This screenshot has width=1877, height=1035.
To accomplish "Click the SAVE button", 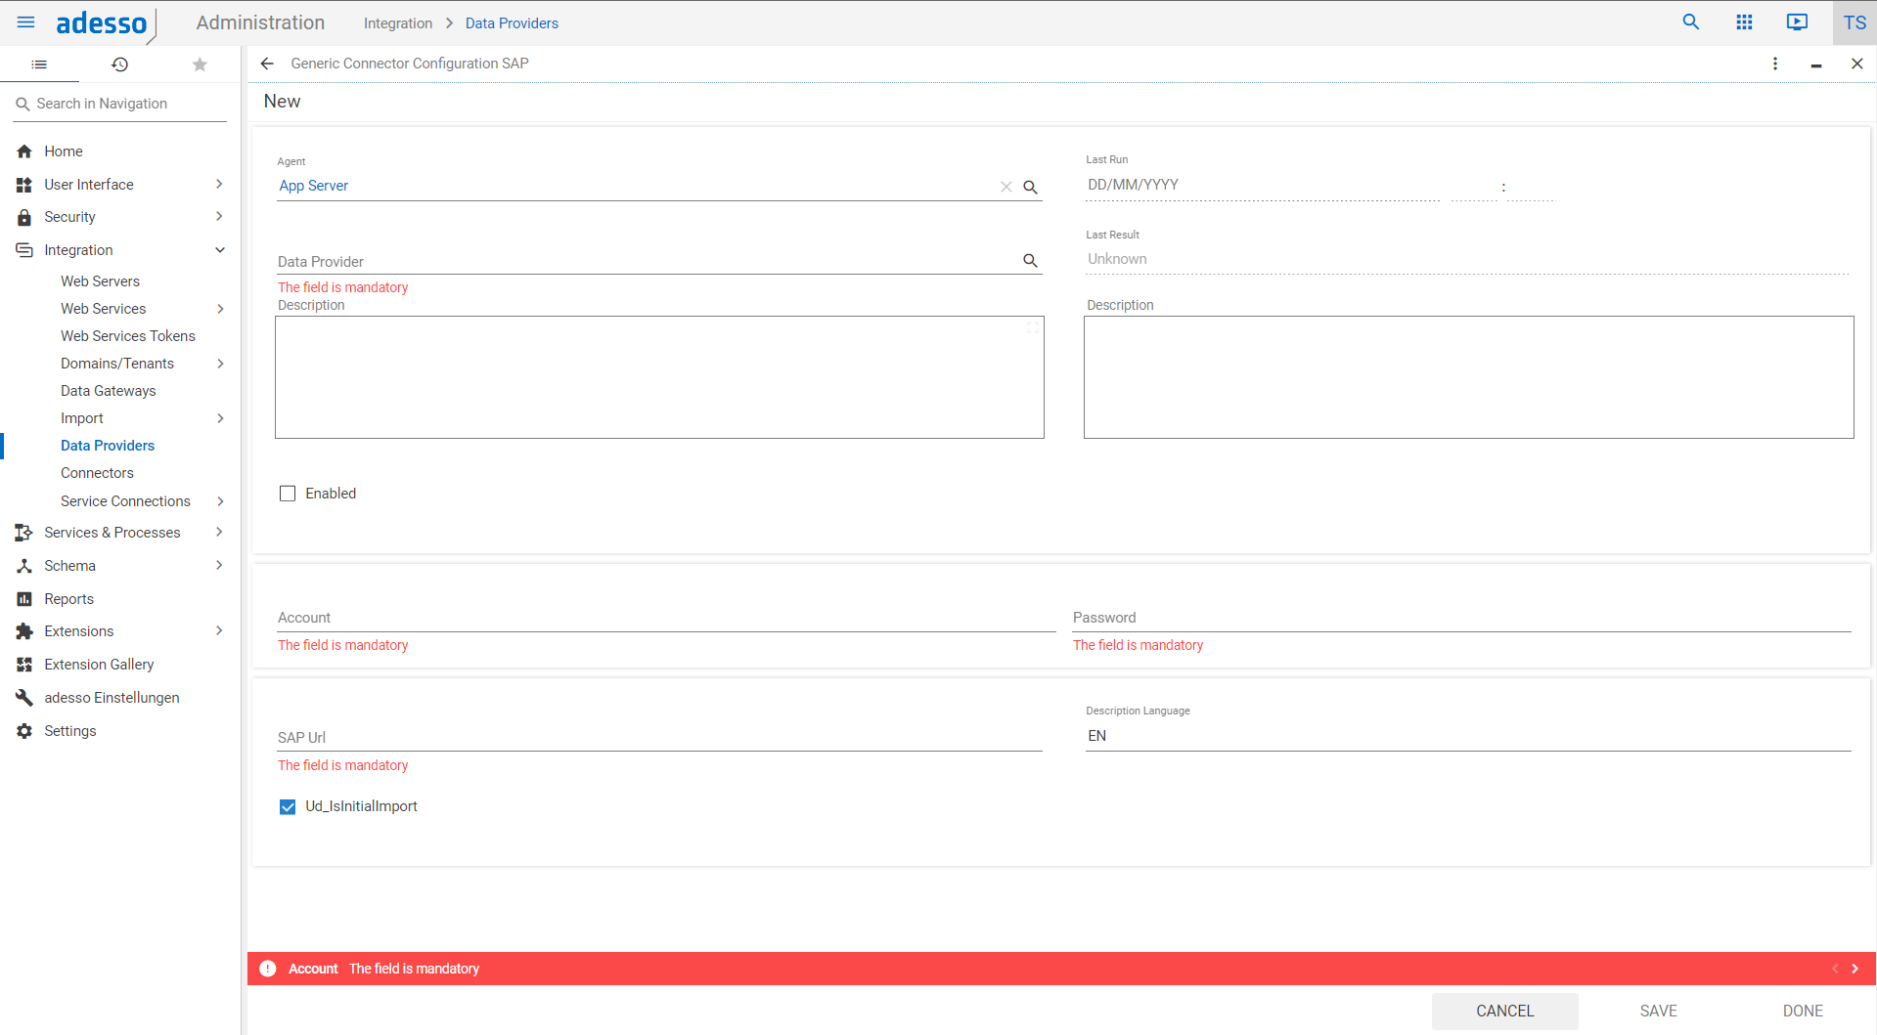I will 1658,1011.
